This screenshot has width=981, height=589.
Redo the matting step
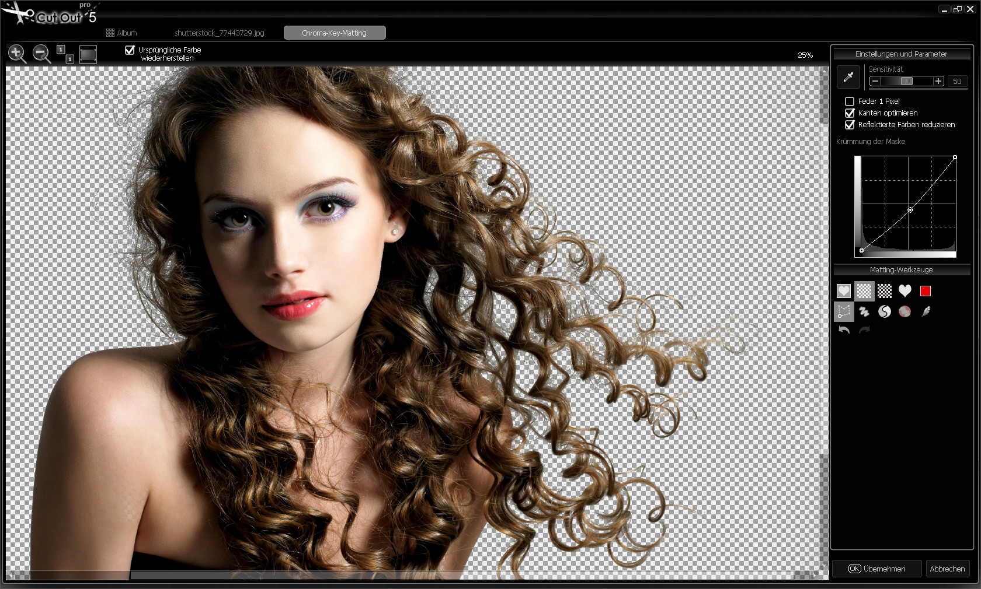864,330
